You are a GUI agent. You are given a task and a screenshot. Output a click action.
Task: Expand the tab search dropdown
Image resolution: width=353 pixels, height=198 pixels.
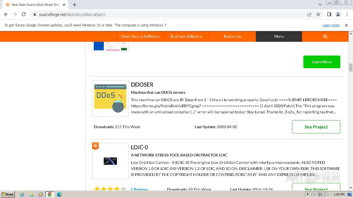click(x=320, y=5)
